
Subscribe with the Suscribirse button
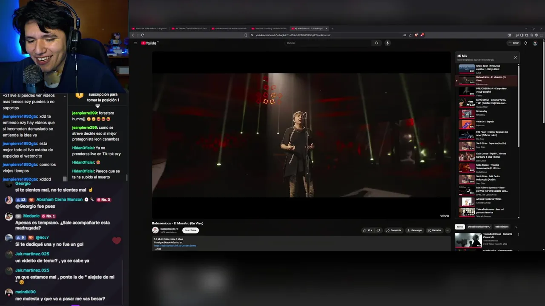click(x=191, y=230)
